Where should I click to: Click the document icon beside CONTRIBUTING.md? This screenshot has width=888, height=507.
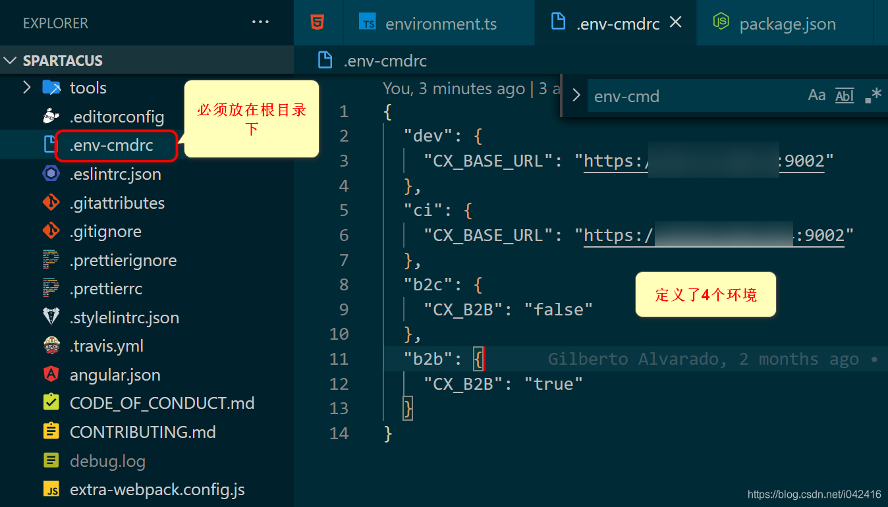click(x=51, y=431)
